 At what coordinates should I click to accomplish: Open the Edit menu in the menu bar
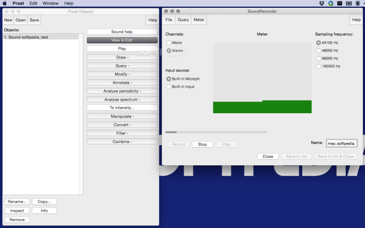coord(33,3)
